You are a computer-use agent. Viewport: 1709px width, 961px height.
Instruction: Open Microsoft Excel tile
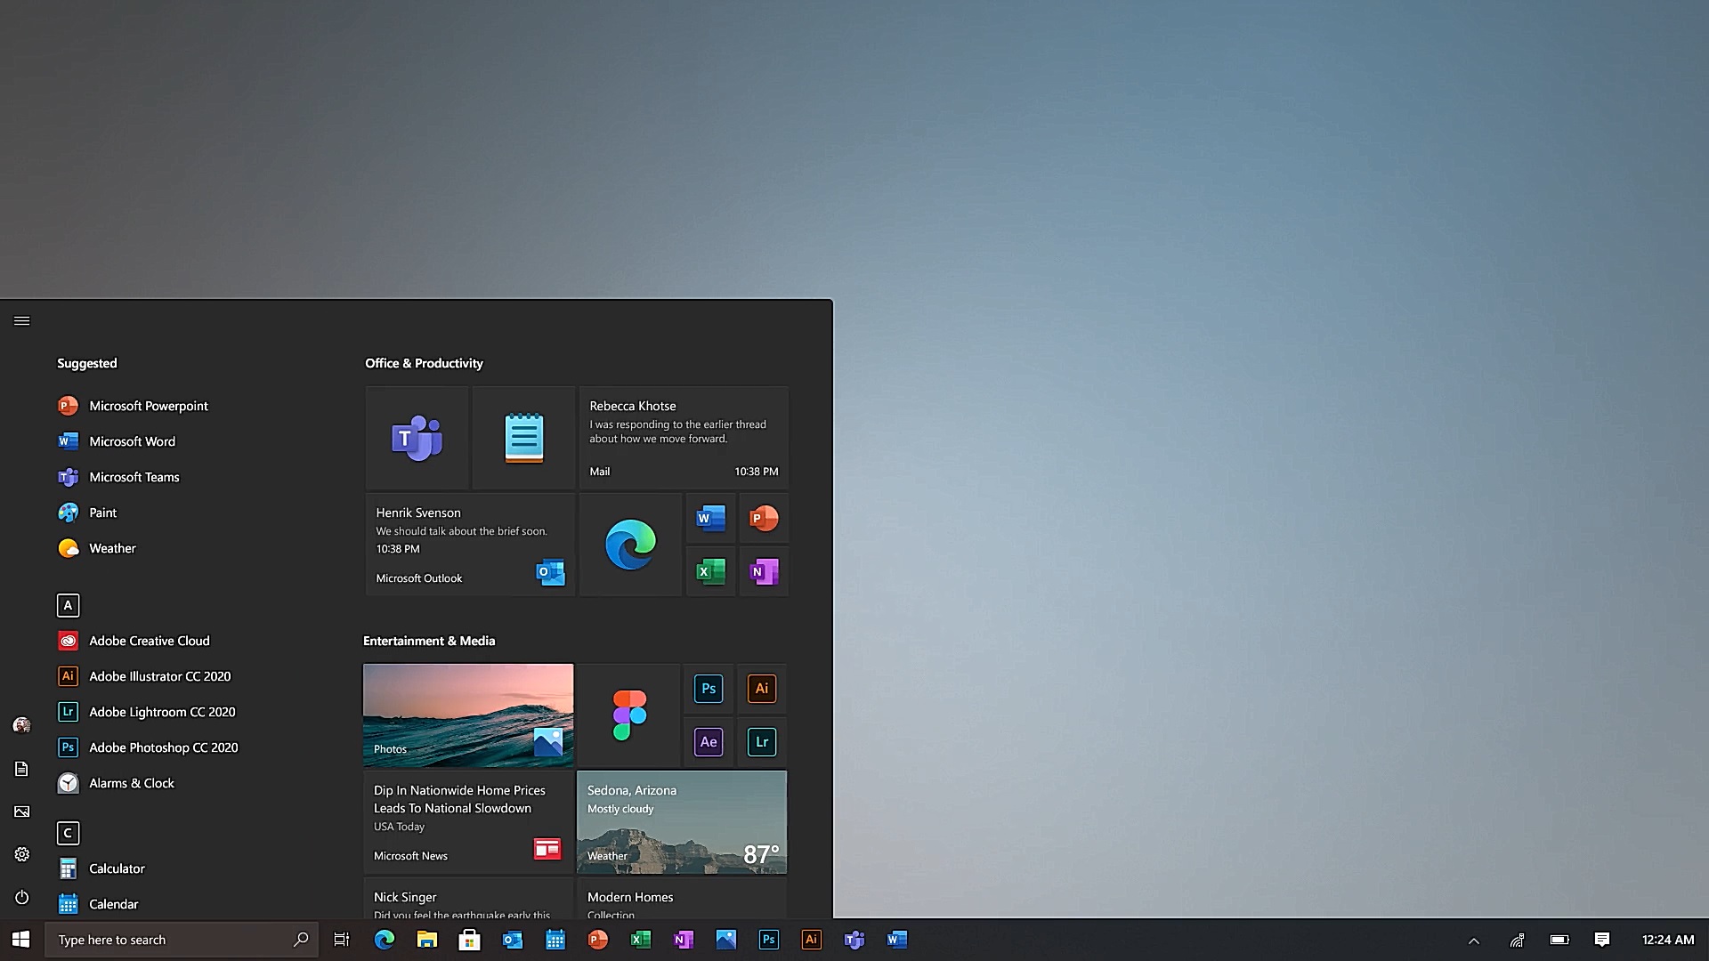[x=709, y=570]
